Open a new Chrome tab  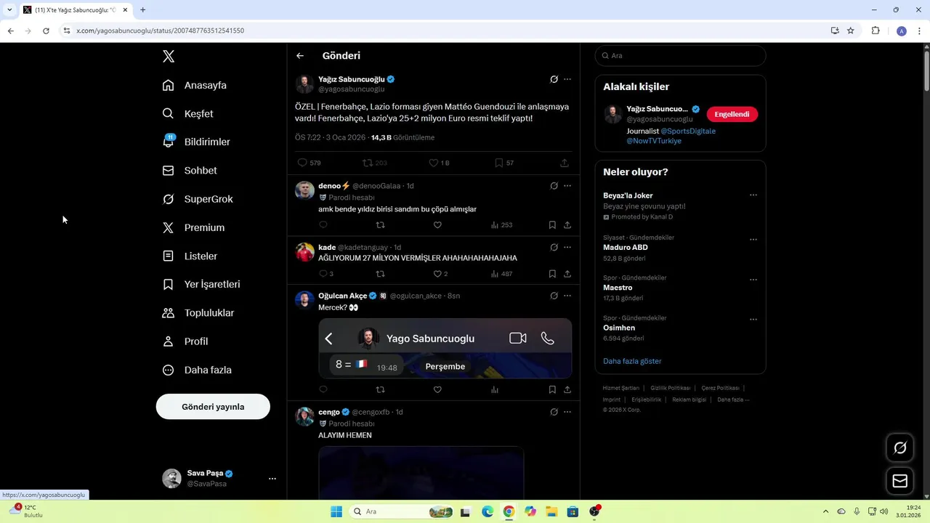142,10
